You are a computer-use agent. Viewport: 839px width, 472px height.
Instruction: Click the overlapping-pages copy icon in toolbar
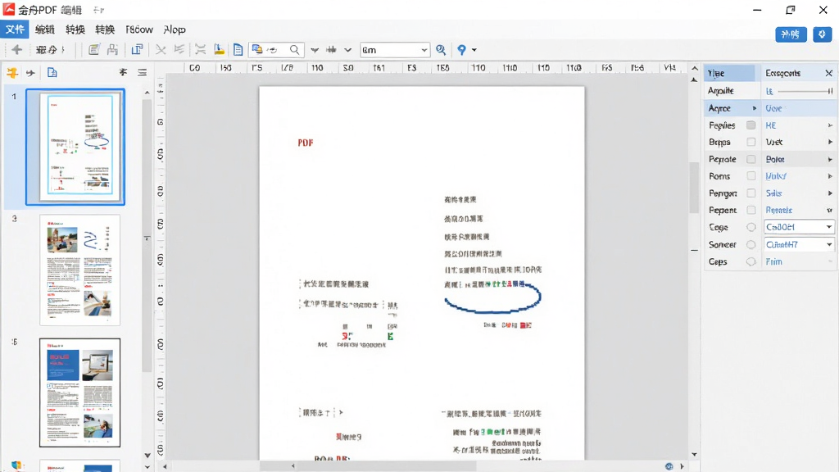(x=137, y=50)
